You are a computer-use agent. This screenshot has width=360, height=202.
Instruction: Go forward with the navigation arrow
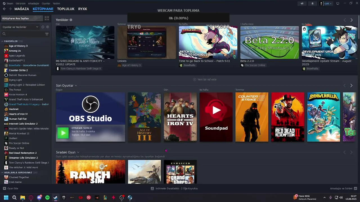coord(10,9)
